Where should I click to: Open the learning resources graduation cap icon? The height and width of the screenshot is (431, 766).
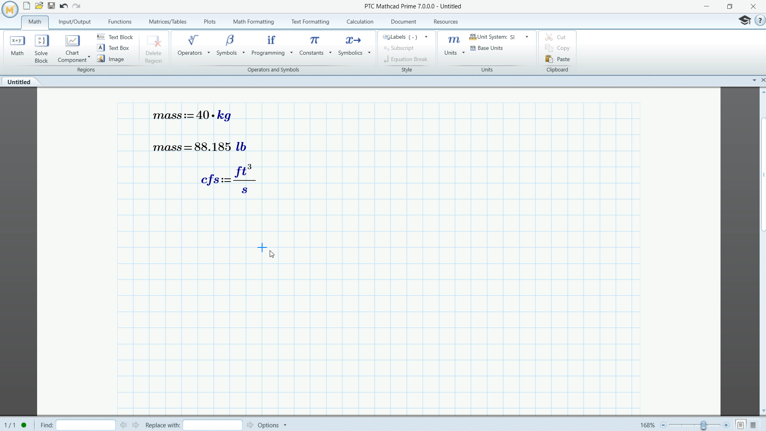[x=744, y=20]
